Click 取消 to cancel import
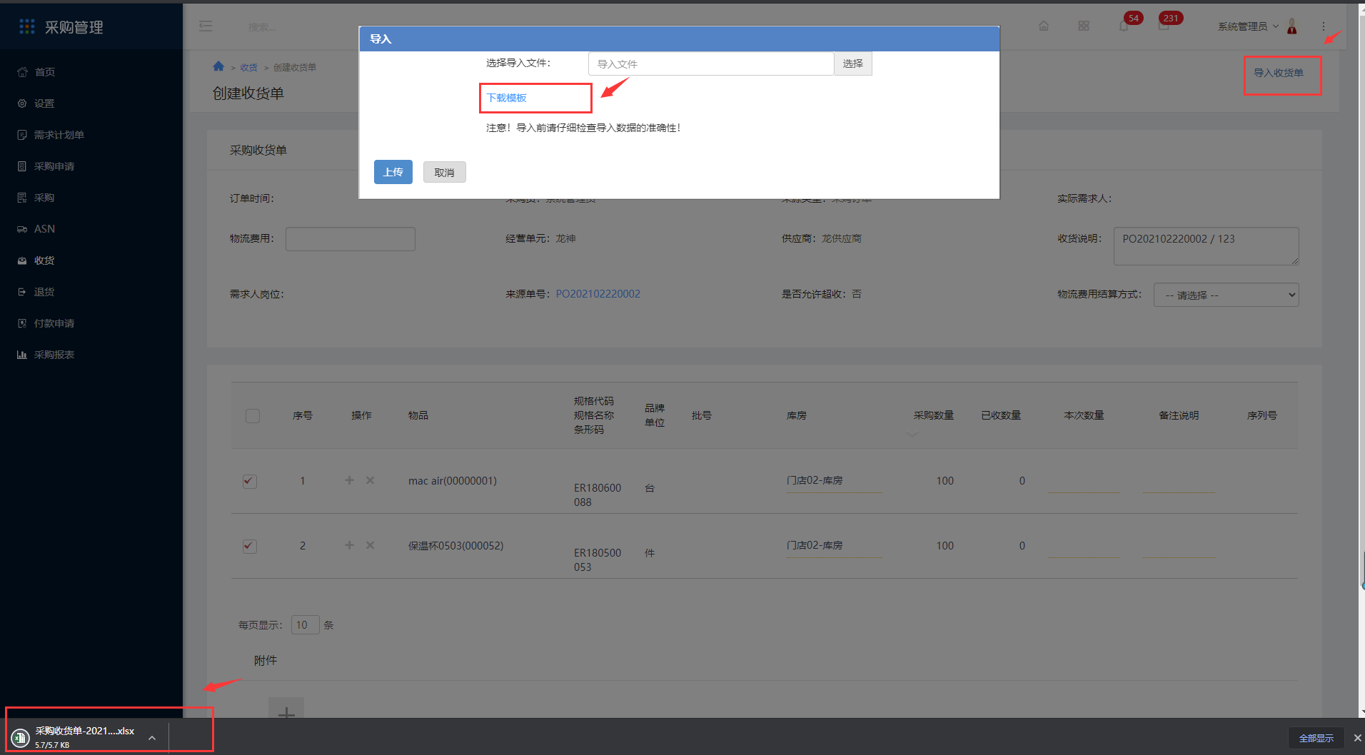This screenshot has height=755, width=1365. click(444, 172)
